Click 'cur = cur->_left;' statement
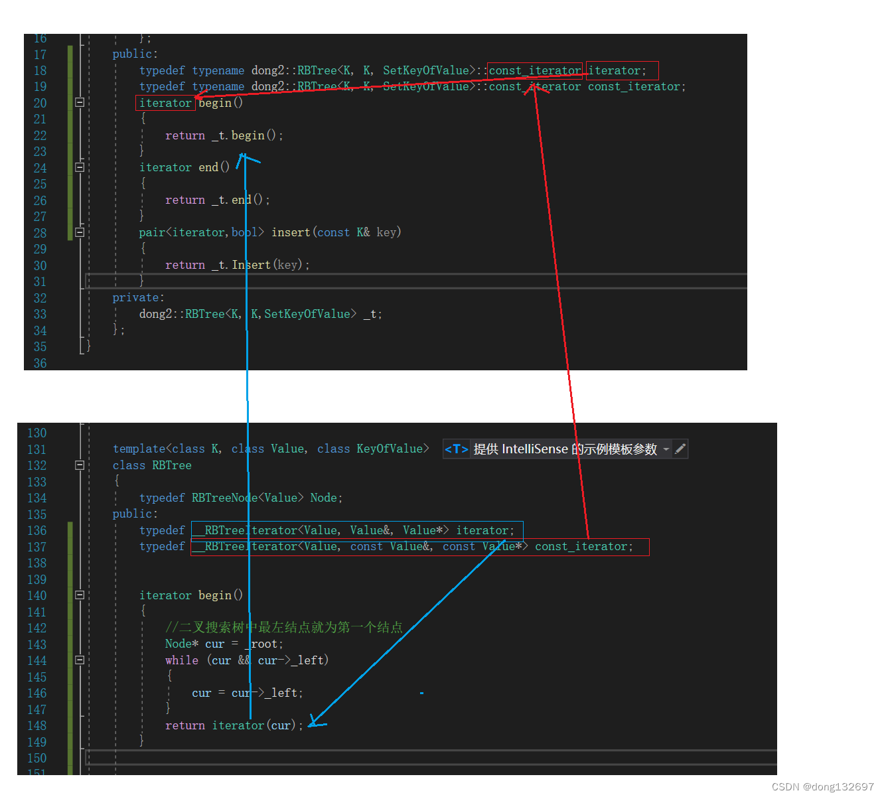The image size is (884, 799). (x=248, y=693)
